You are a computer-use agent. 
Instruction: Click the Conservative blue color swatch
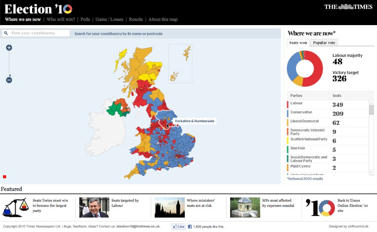tap(287, 114)
